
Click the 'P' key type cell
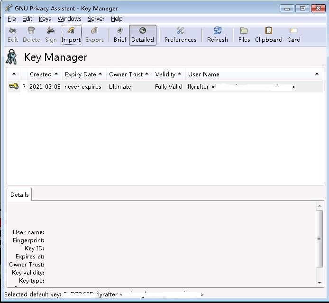click(24, 87)
